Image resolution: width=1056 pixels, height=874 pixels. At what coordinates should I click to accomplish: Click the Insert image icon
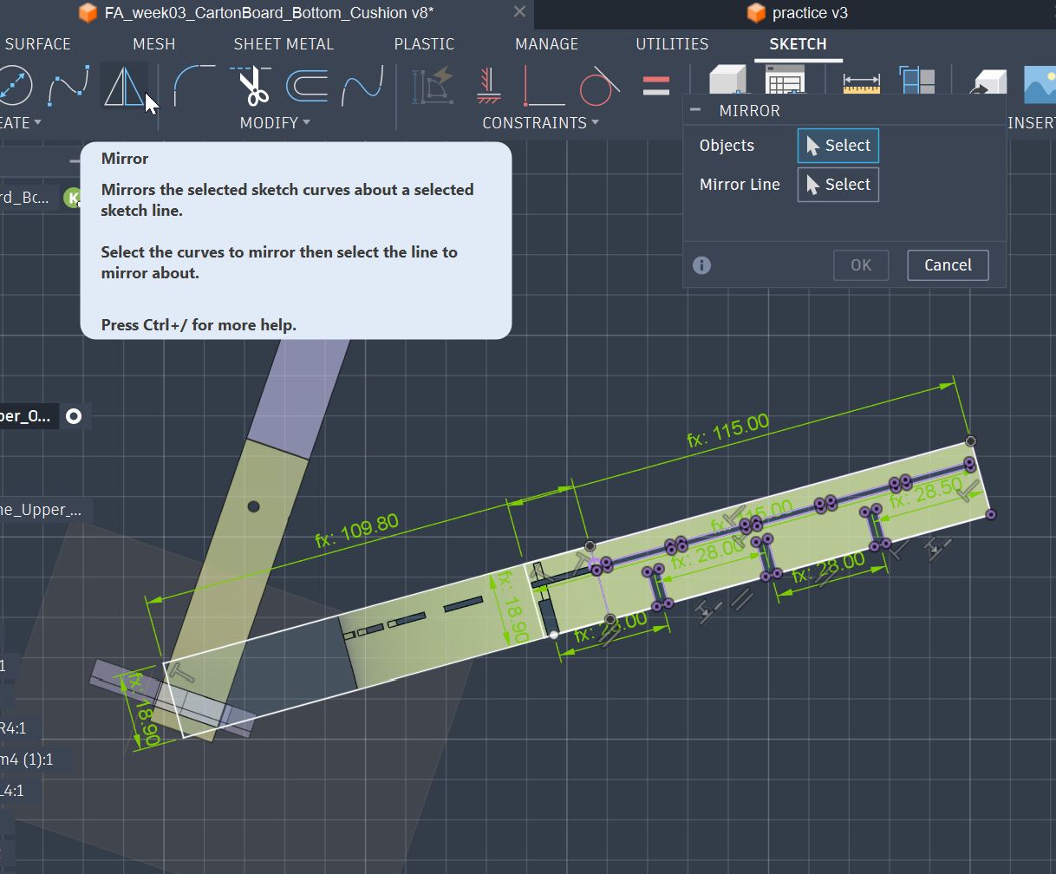click(1040, 86)
